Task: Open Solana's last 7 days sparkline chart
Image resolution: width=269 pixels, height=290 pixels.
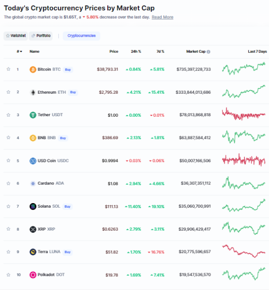Action: point(244,205)
